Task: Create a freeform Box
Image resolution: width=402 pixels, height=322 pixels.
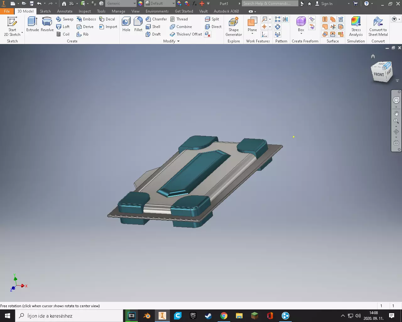Action: pyautogui.click(x=301, y=25)
